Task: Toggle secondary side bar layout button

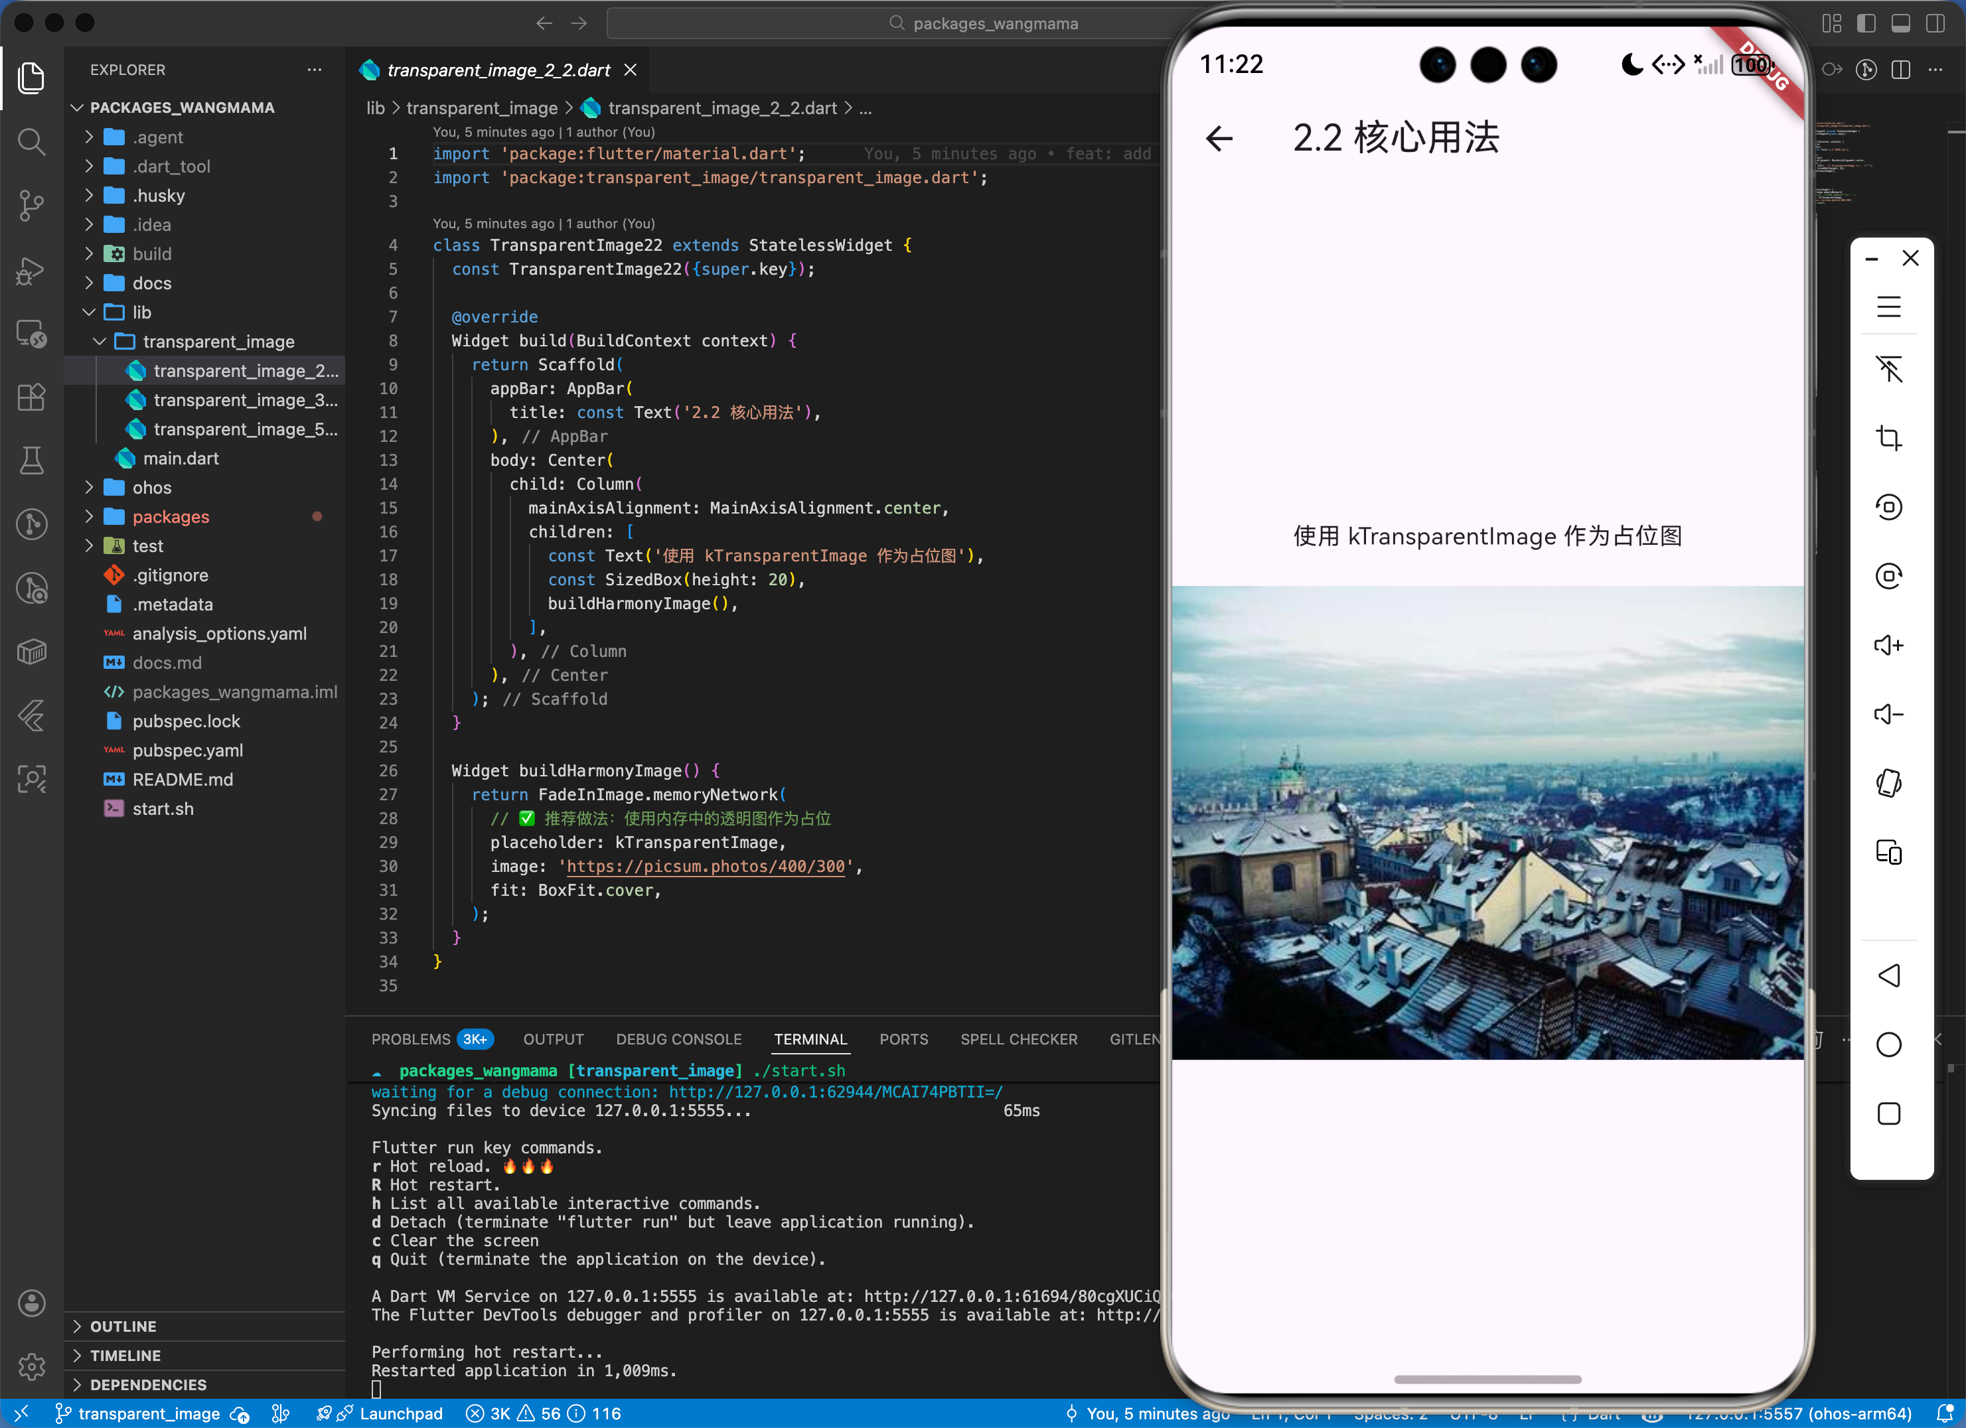Action: [x=1935, y=23]
